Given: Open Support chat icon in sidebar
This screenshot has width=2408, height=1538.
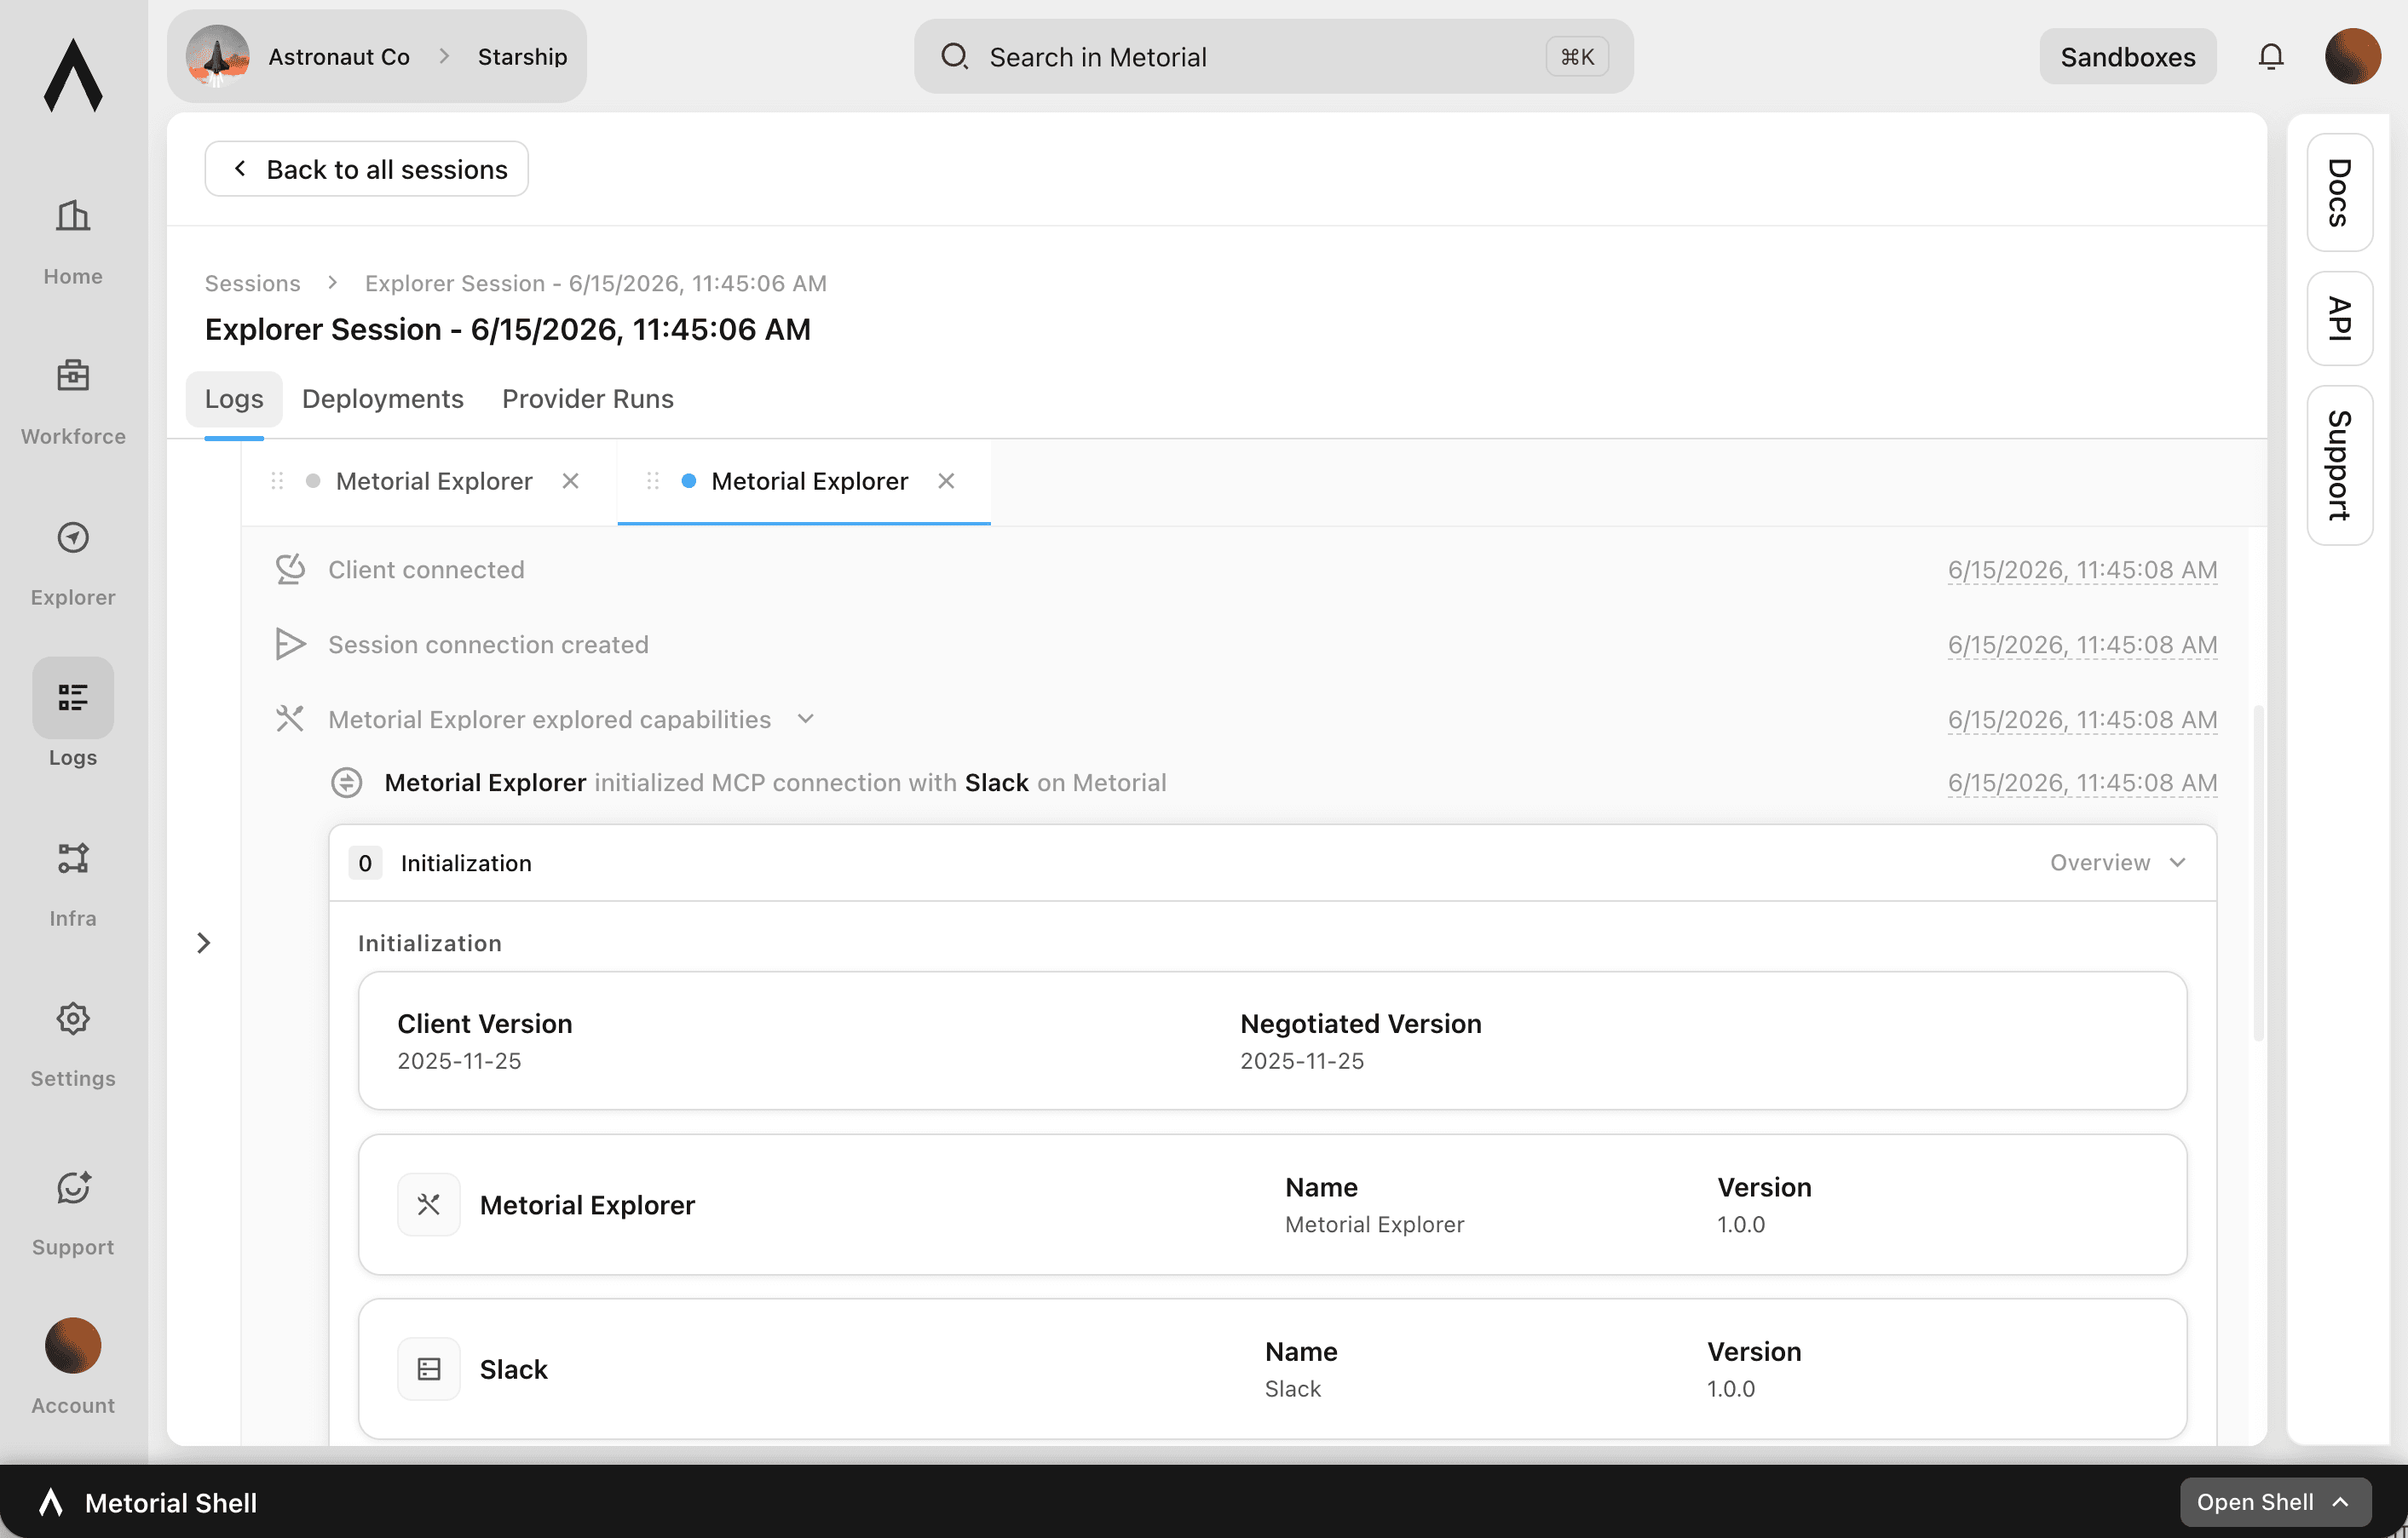Looking at the screenshot, I should 73,1187.
